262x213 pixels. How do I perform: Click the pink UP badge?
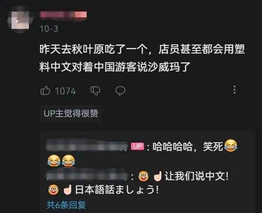coord(137,146)
